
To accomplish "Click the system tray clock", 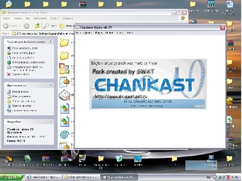I will point(235,177).
